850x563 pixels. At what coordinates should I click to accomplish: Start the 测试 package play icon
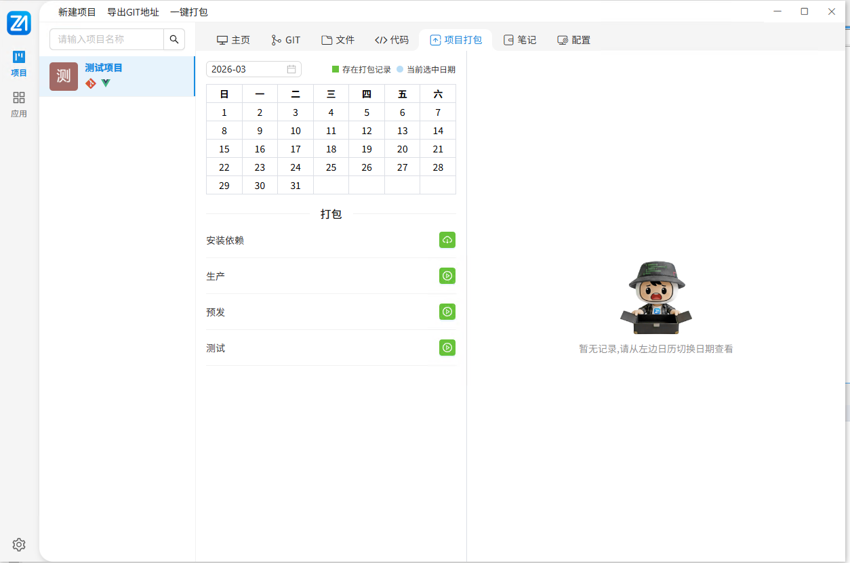(x=447, y=348)
